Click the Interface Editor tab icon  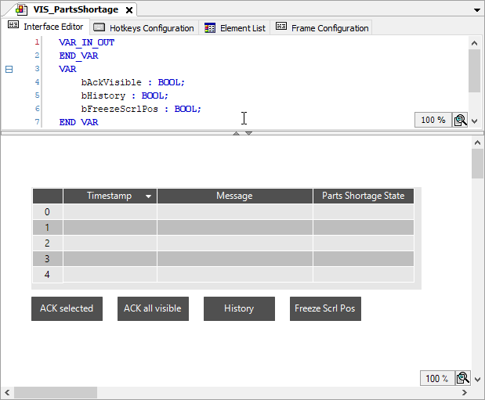13,25
